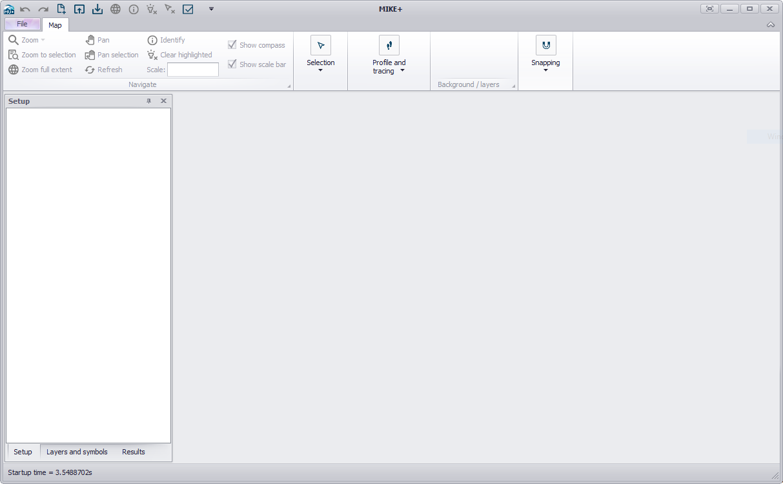This screenshot has width=783, height=484.
Task: Expand the Profile and tracing dropdown
Action: coord(402,71)
